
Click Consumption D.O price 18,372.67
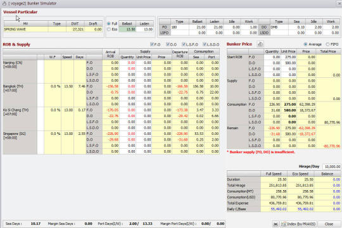coord(307,110)
